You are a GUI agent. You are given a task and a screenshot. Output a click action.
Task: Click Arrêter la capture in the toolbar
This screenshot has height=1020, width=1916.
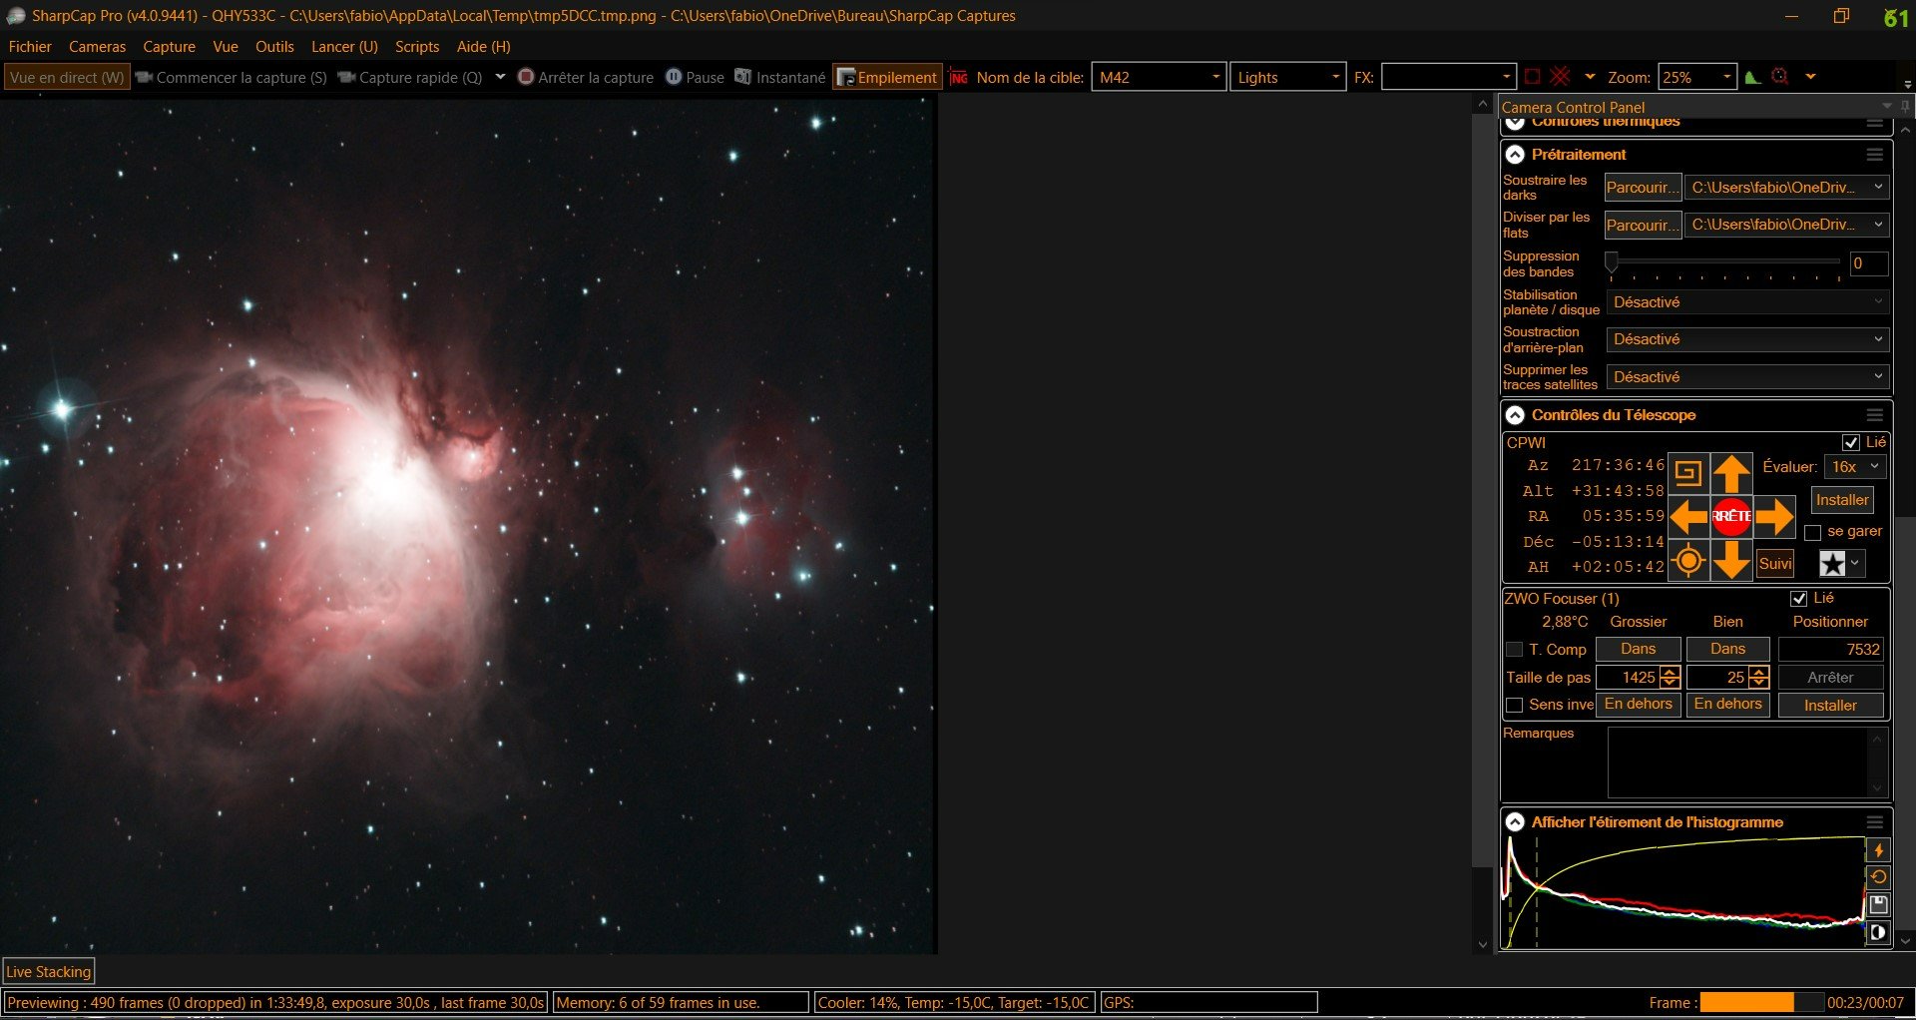(x=586, y=77)
